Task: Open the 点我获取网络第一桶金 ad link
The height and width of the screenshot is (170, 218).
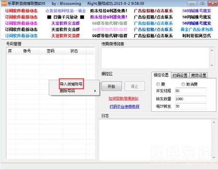Action: 65,11
